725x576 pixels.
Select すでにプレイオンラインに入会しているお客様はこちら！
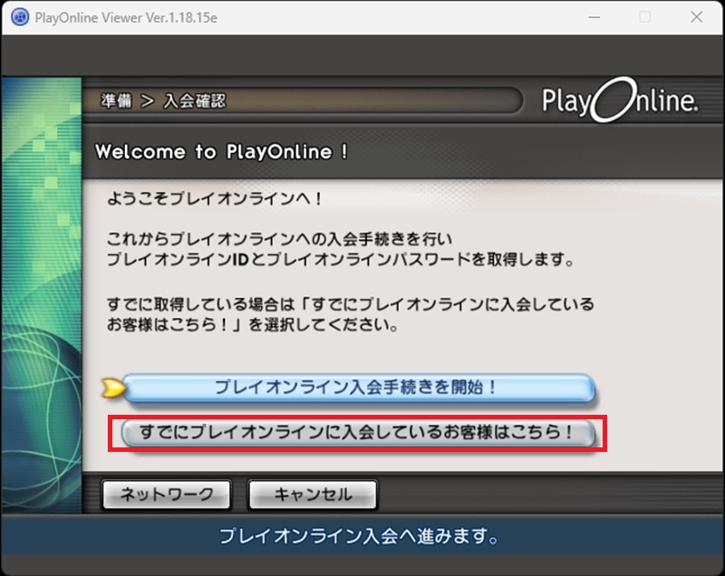tap(357, 433)
